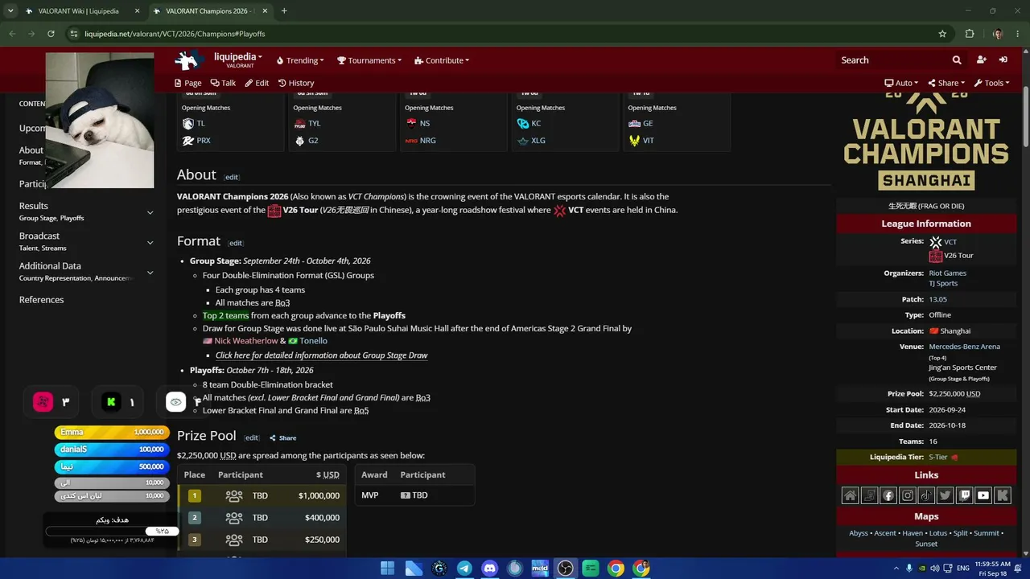
Task: Open the Tournaments dropdown menu
Action: click(x=369, y=60)
